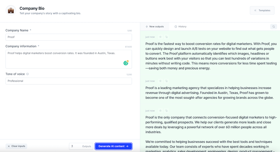Copy the first generated output
280x152 pixels.
click(x=166, y=37)
